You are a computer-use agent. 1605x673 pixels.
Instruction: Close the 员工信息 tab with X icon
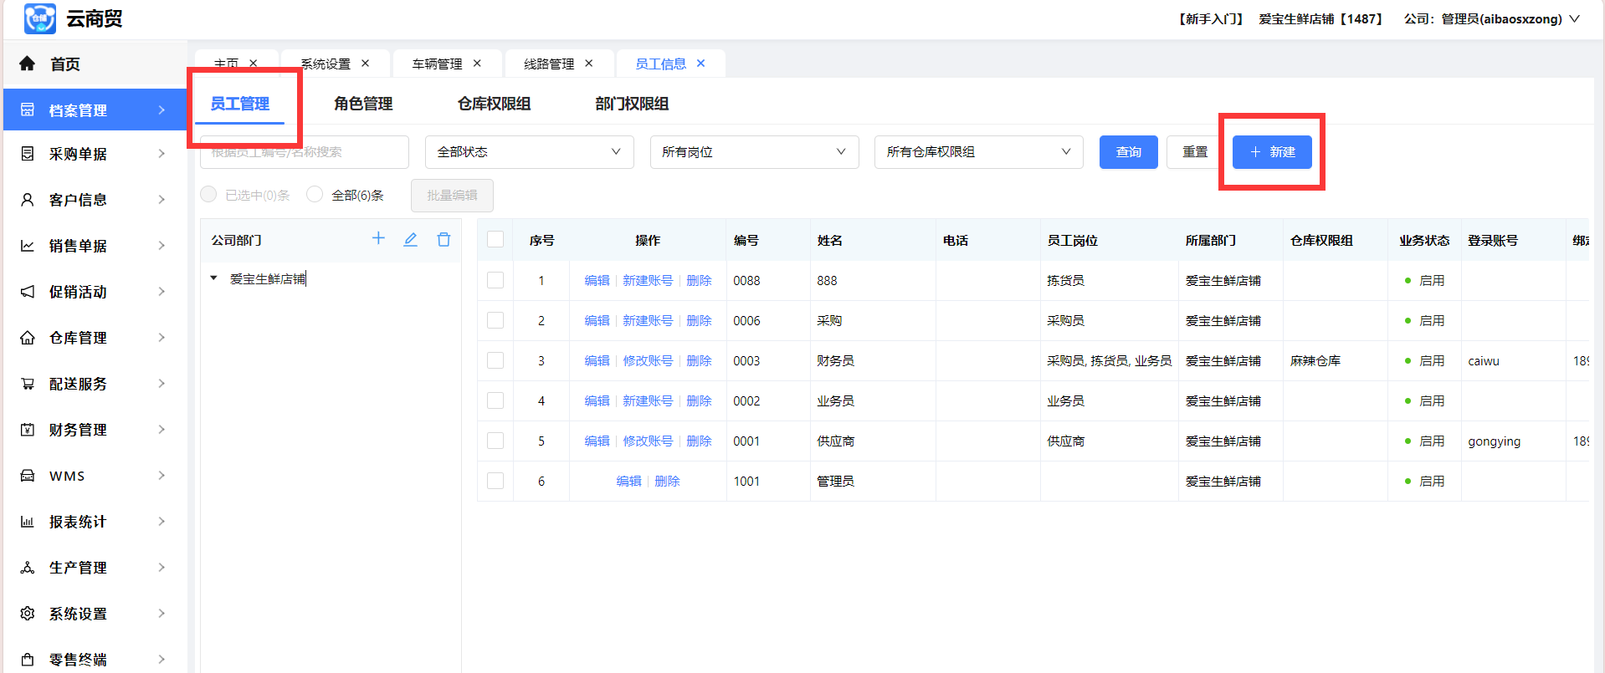(700, 64)
